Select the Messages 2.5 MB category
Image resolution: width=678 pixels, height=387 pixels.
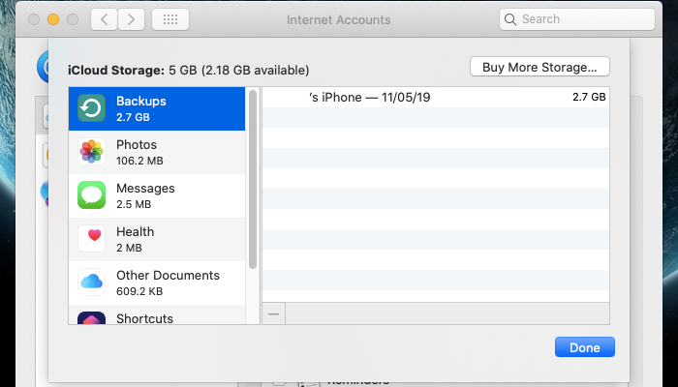click(157, 195)
